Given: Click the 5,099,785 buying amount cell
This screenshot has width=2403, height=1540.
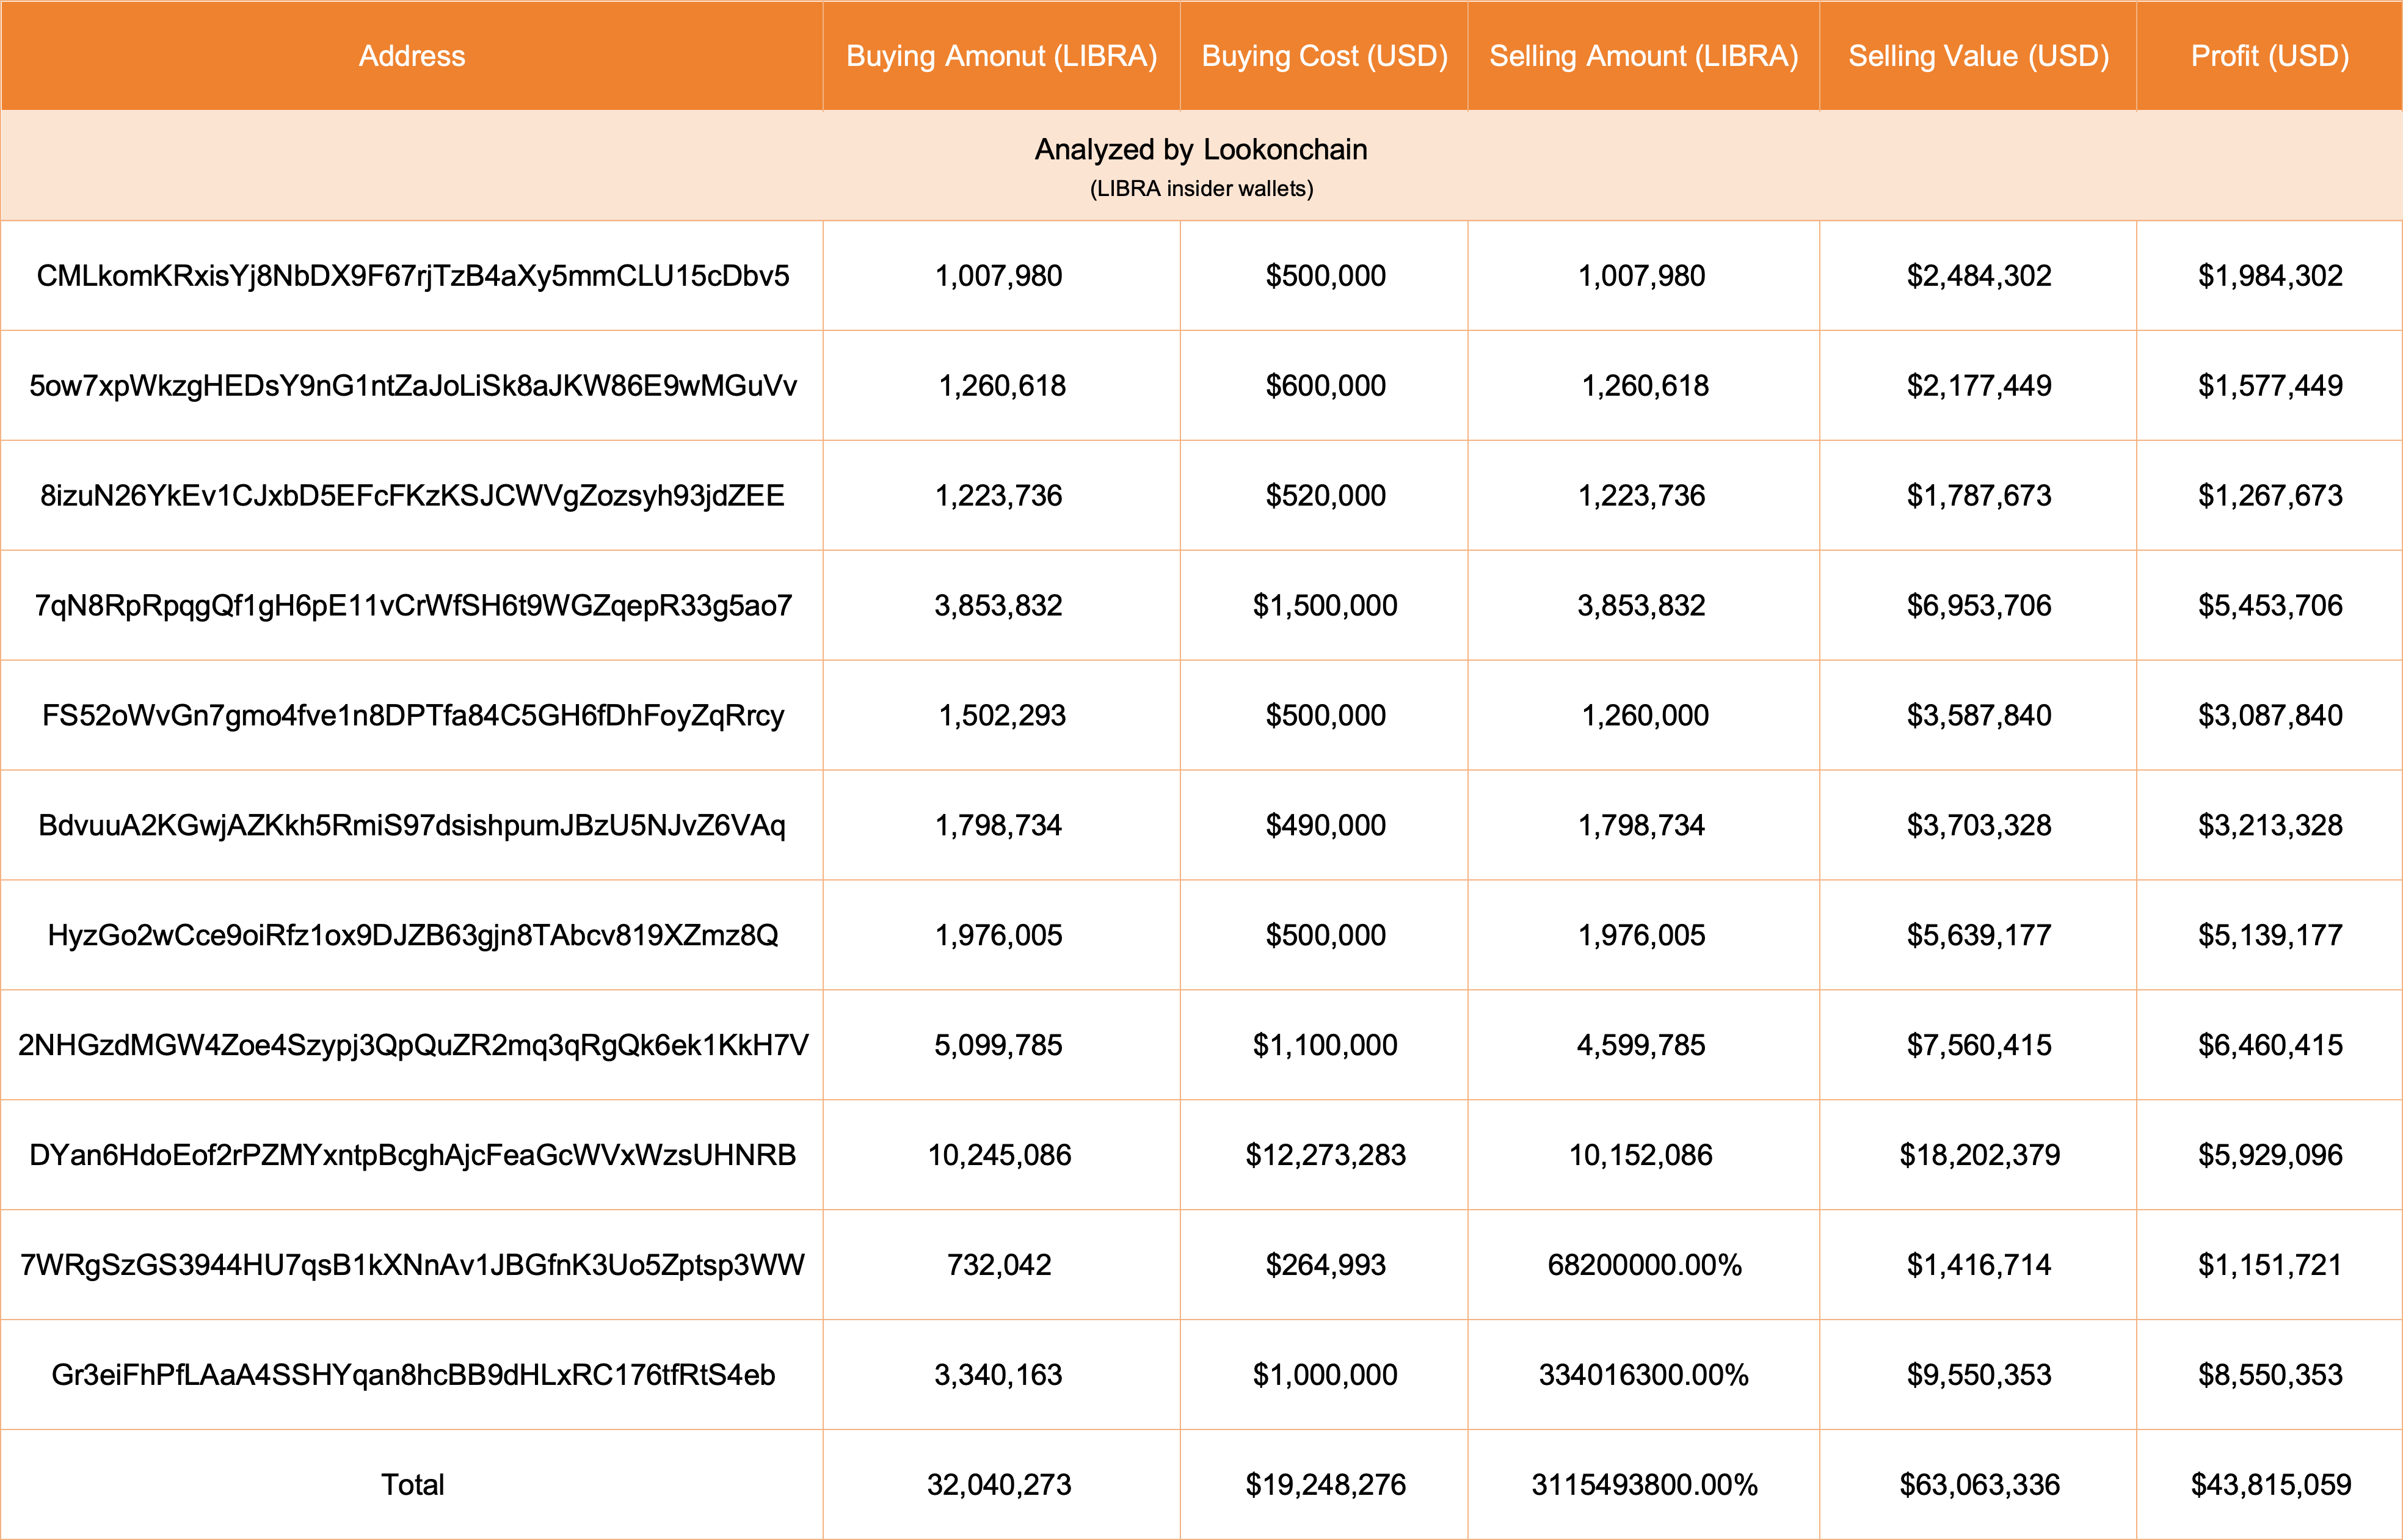Looking at the screenshot, I should [x=998, y=1046].
